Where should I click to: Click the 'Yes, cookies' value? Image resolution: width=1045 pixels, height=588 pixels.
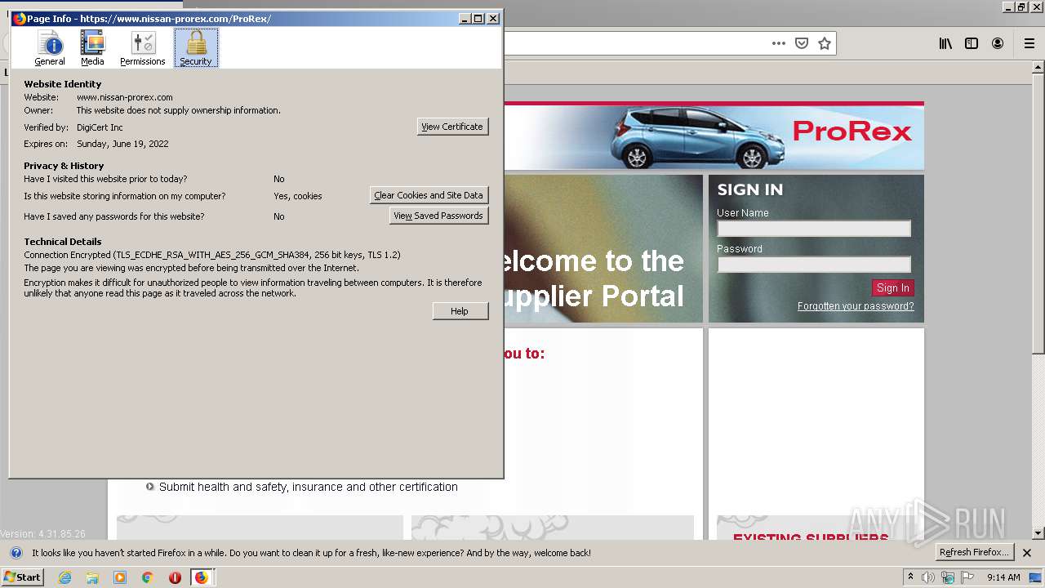298,196
